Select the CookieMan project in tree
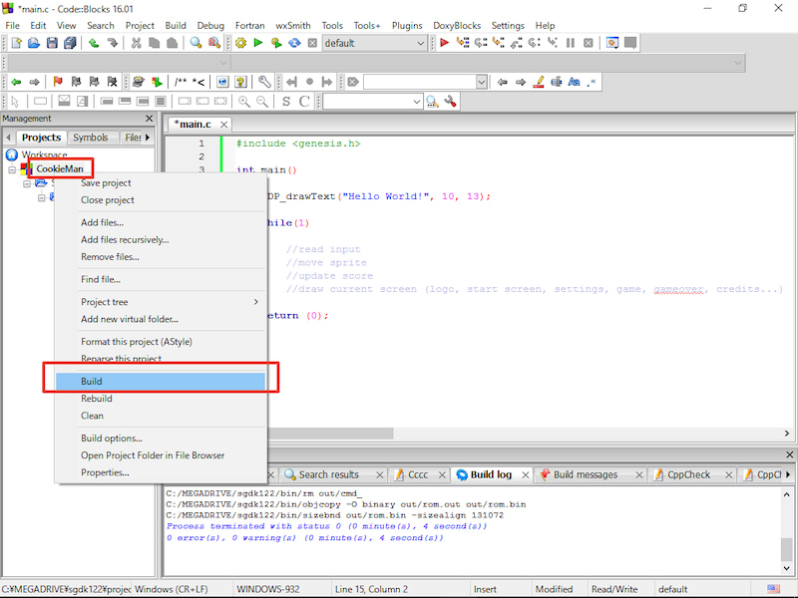 click(60, 168)
